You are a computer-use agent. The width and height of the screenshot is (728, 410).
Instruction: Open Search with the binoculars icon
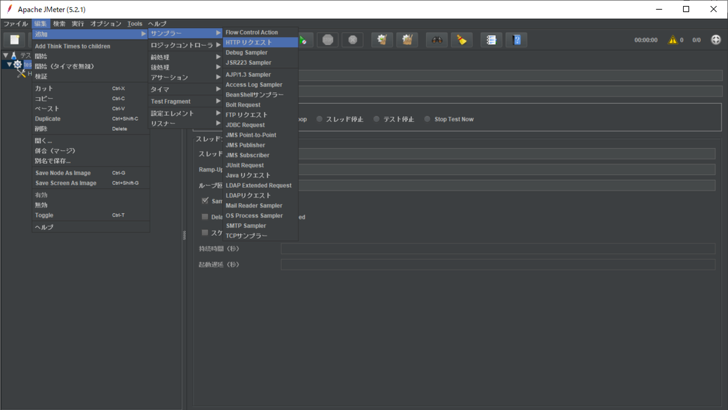[437, 40]
